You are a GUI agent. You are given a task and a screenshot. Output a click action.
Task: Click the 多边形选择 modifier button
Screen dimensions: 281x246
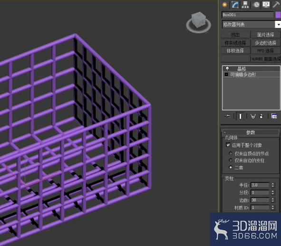pyautogui.click(x=266, y=43)
